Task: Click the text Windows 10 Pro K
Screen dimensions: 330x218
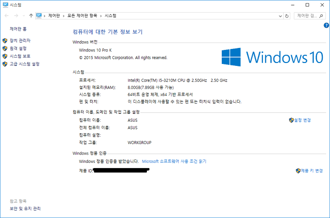Action: [95, 50]
